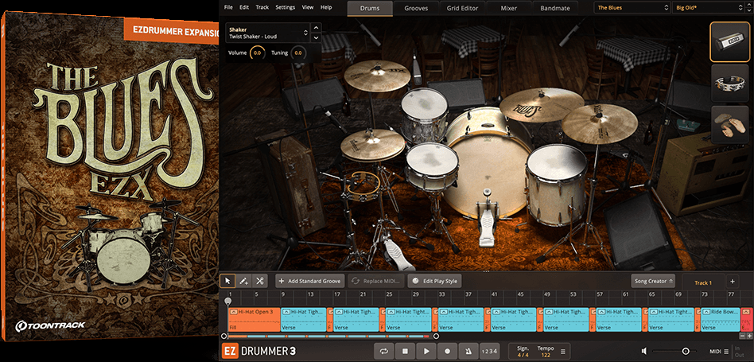Image resolution: width=754 pixels, height=362 pixels.
Task: Open the MIDI settings menu
Action: pyautogui.click(x=719, y=352)
